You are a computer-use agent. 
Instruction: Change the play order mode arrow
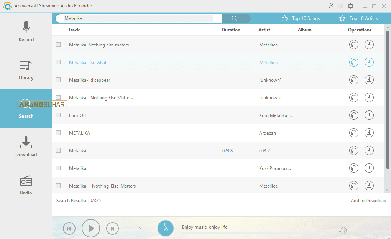click(137, 228)
